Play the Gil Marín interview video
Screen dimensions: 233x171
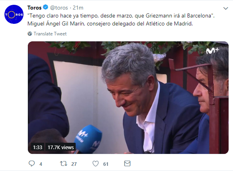coord(128,97)
